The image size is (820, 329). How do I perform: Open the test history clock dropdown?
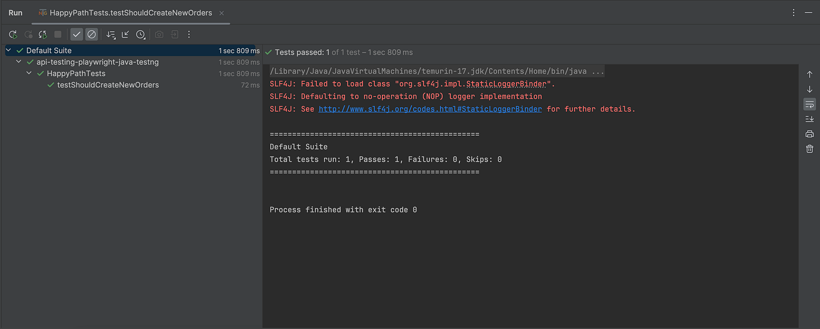coord(141,35)
